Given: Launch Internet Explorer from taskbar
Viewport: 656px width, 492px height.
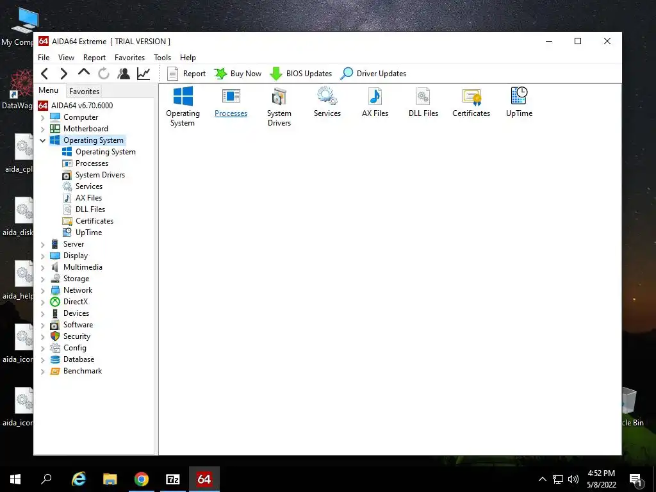Looking at the screenshot, I should point(79,479).
